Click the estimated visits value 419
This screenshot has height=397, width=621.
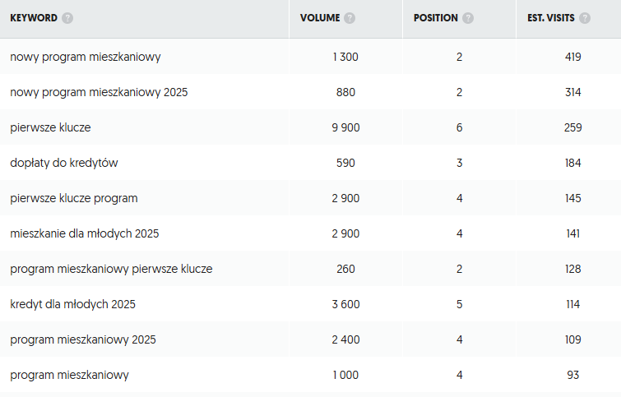click(572, 57)
